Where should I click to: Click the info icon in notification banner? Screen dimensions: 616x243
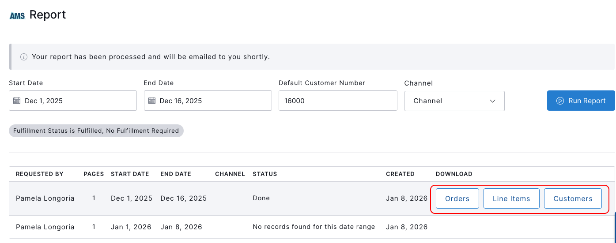24,57
